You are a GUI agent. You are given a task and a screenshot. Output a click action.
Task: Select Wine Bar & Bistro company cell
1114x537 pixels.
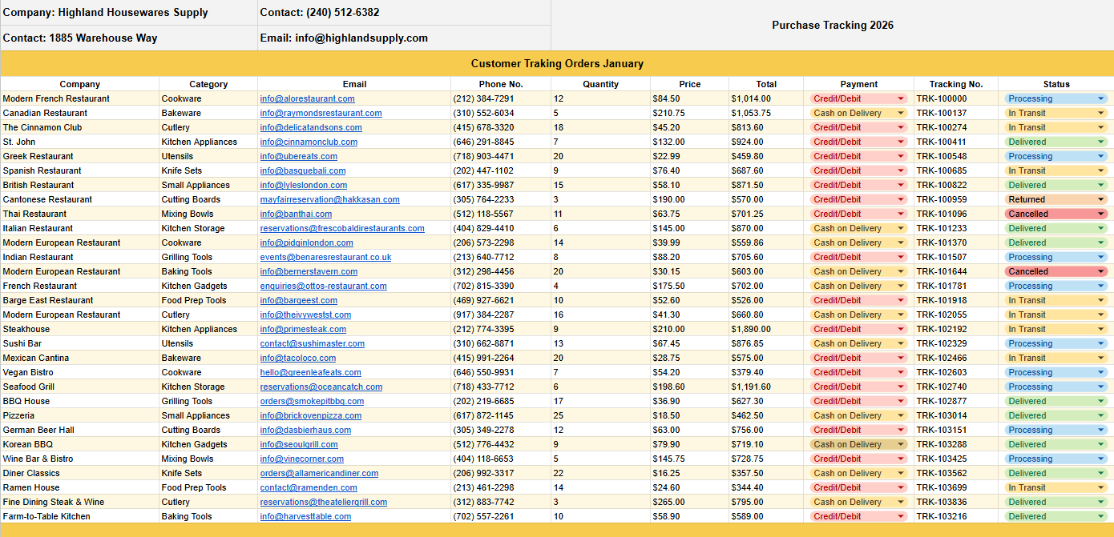click(80, 459)
